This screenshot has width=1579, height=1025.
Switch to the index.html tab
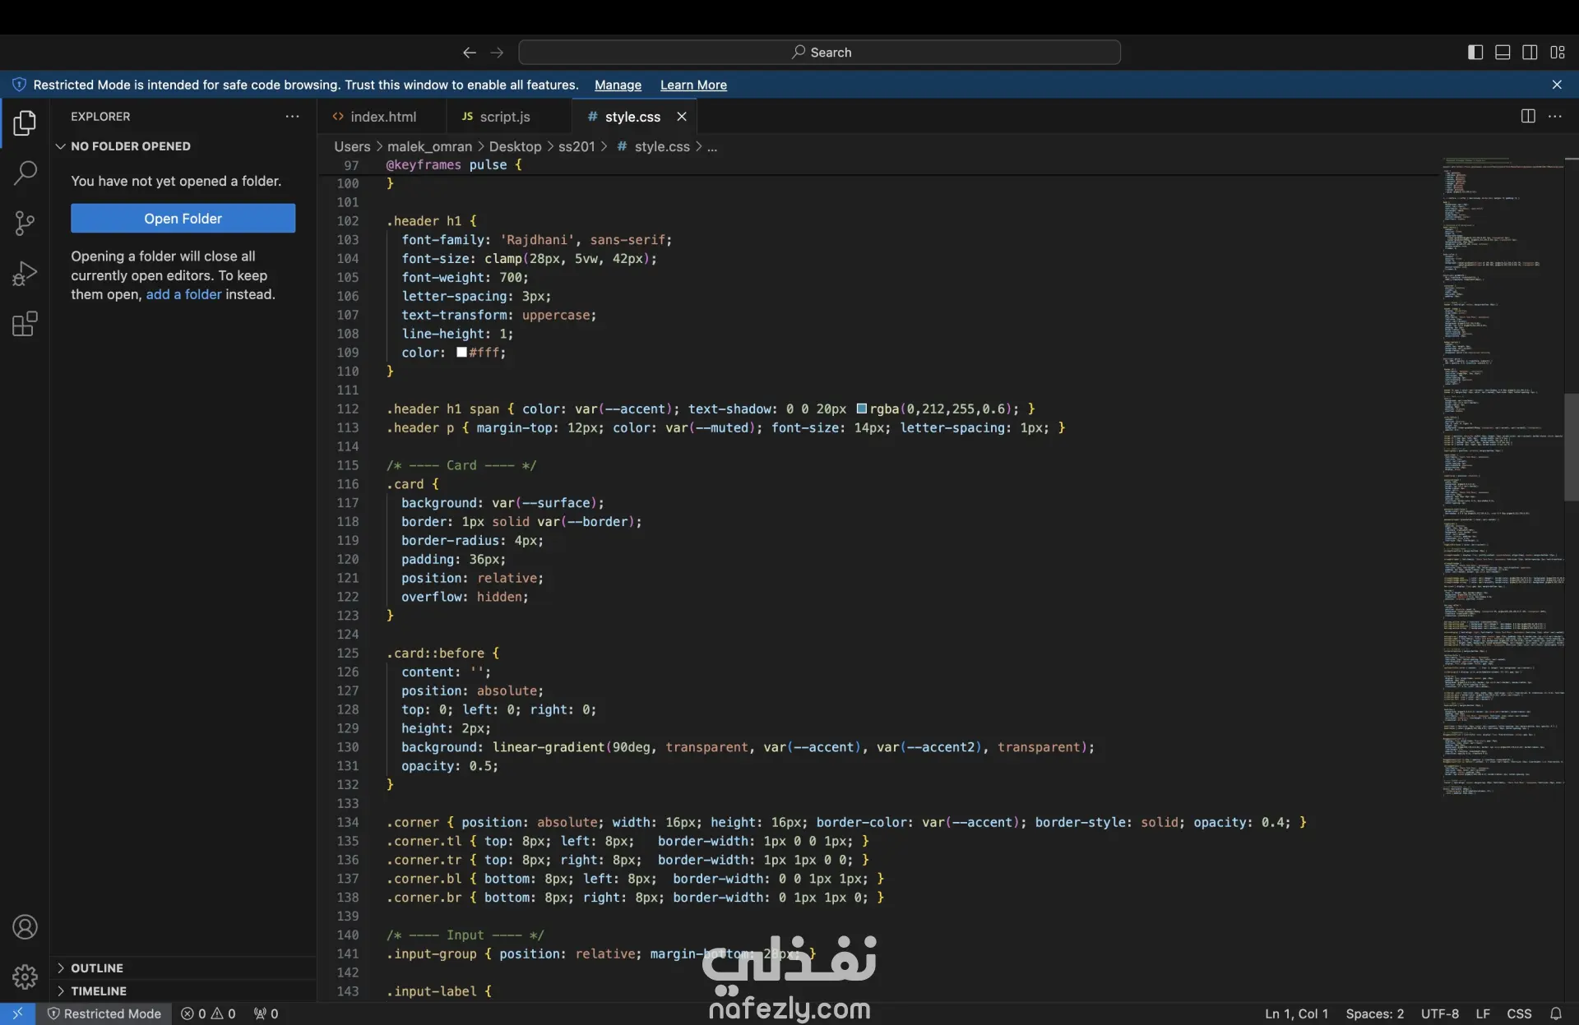pyautogui.click(x=382, y=117)
